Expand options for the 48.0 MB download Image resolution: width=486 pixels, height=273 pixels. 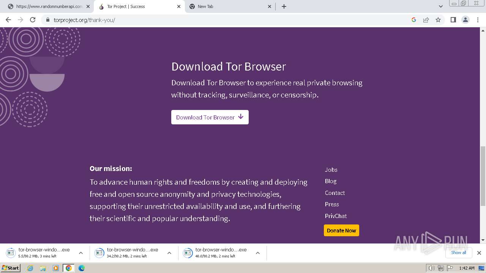(x=258, y=253)
